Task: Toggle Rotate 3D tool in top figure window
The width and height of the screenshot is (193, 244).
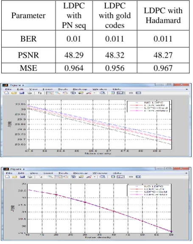Action: [73, 93]
